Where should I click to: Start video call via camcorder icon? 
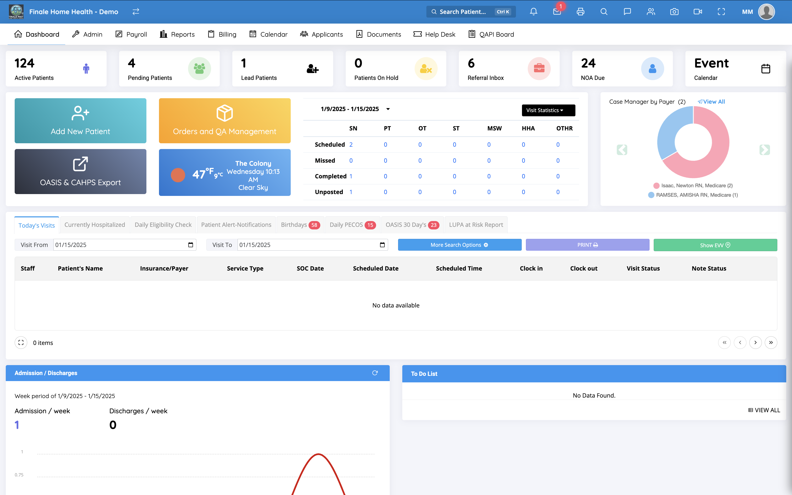point(698,12)
